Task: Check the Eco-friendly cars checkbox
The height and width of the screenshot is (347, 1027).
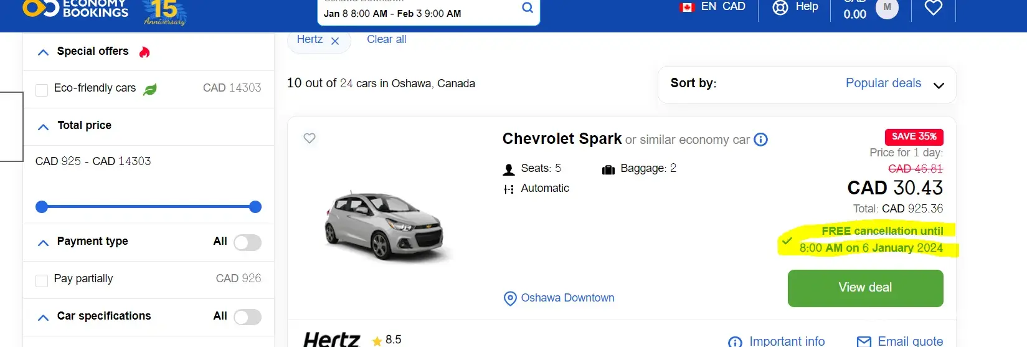Action: point(42,90)
